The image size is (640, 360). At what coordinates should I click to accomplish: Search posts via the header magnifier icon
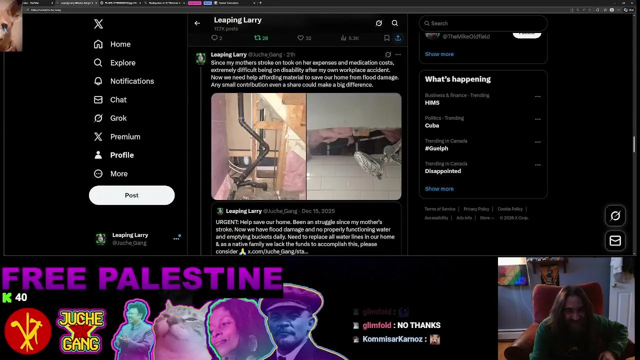(x=395, y=23)
